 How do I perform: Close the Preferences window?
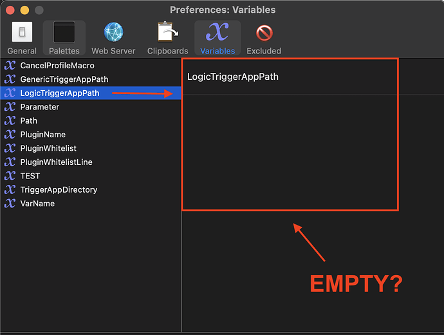pos(10,10)
